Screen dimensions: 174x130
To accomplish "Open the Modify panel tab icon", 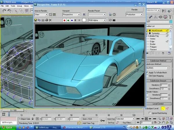I will 151,17.
